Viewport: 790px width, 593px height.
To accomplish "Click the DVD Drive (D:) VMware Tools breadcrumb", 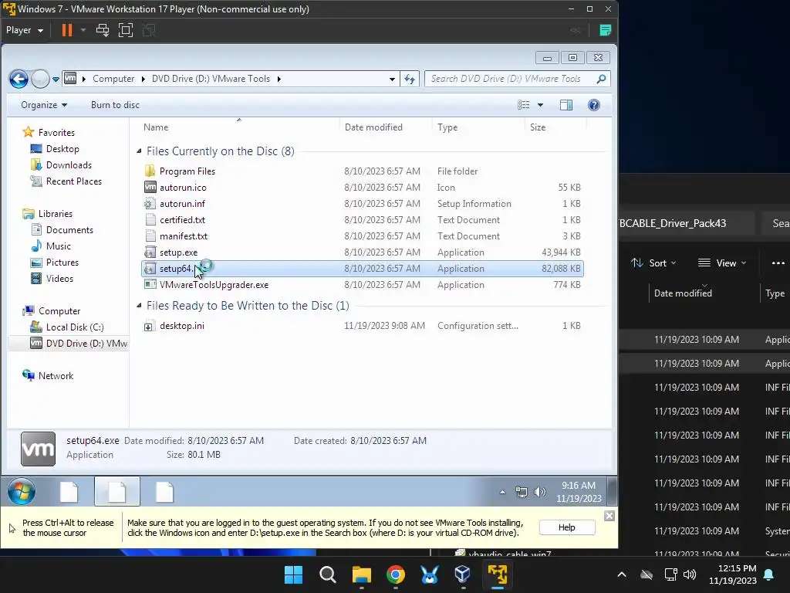I will pyautogui.click(x=211, y=79).
